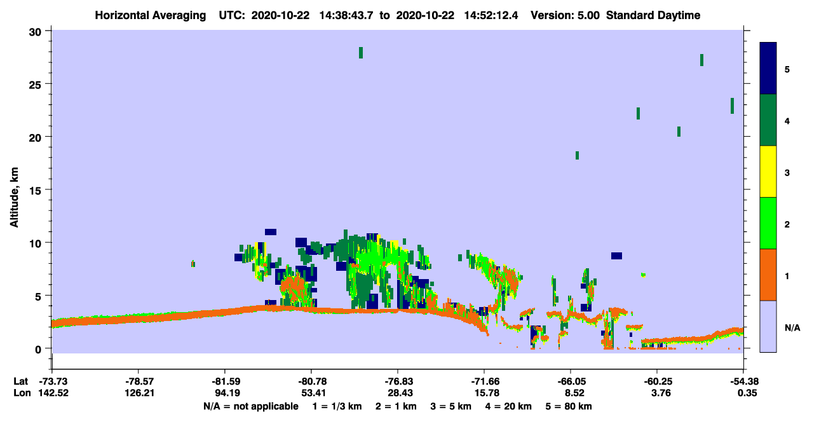Click longitude value 15.78
The image size is (826, 424).
pyautogui.click(x=484, y=393)
